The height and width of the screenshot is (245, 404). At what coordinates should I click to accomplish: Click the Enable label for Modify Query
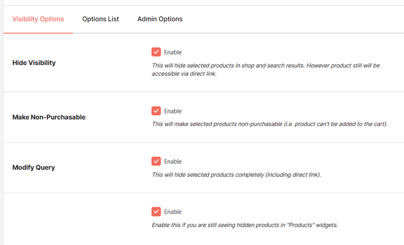click(173, 161)
